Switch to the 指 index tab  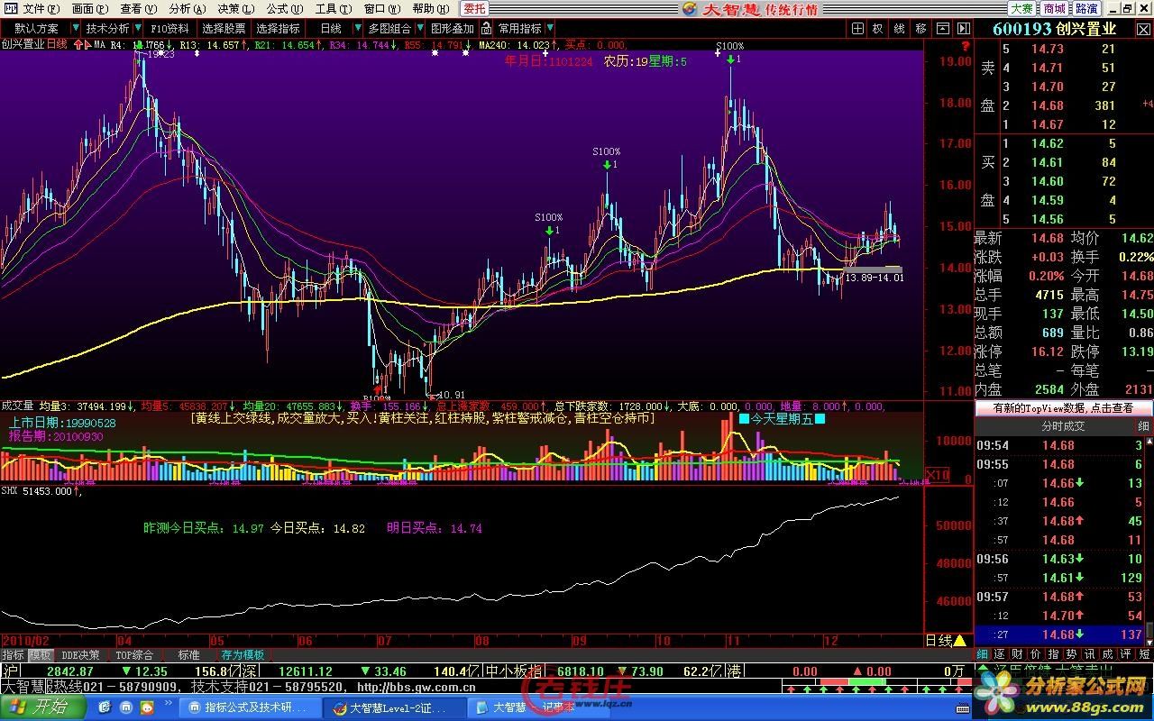1054,653
